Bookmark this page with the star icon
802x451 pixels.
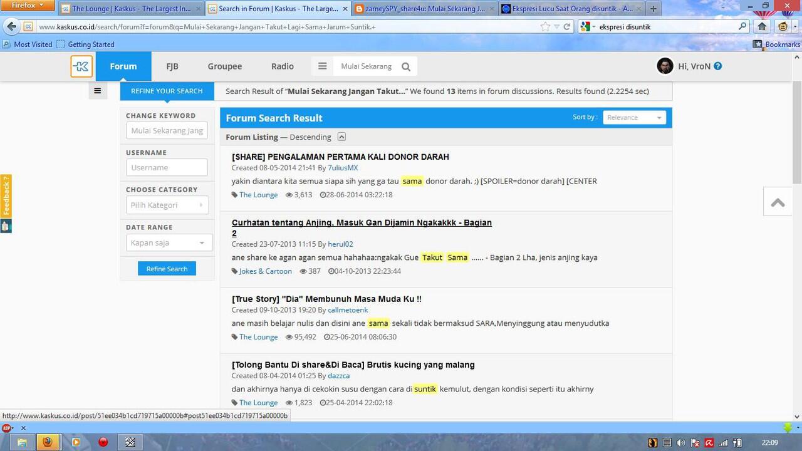(x=545, y=26)
